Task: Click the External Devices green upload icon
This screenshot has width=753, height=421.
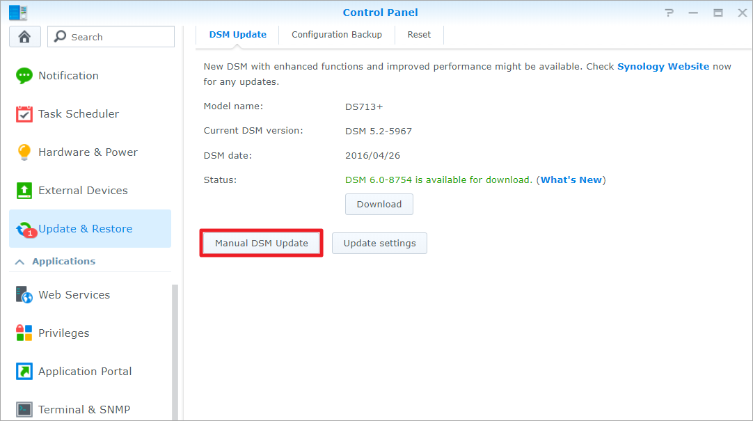Action: [24, 191]
